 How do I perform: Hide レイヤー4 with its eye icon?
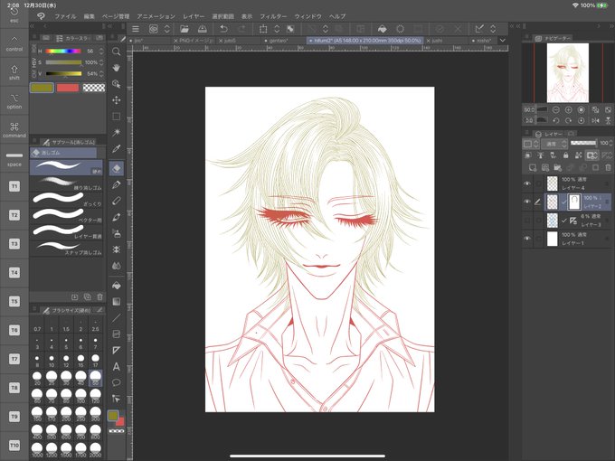point(527,183)
